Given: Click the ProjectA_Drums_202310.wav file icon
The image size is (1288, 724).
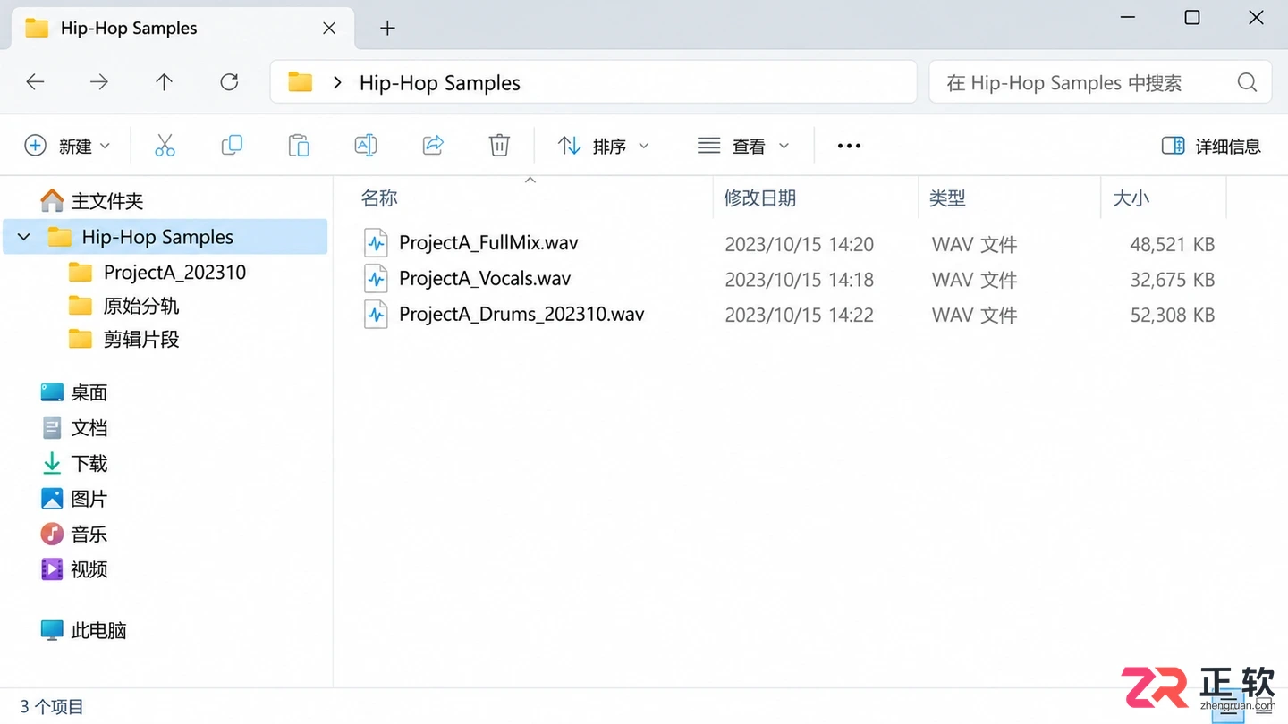Looking at the screenshot, I should pos(376,315).
